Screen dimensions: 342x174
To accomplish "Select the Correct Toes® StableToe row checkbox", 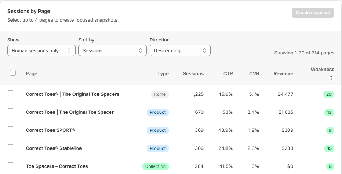I will [10, 147].
